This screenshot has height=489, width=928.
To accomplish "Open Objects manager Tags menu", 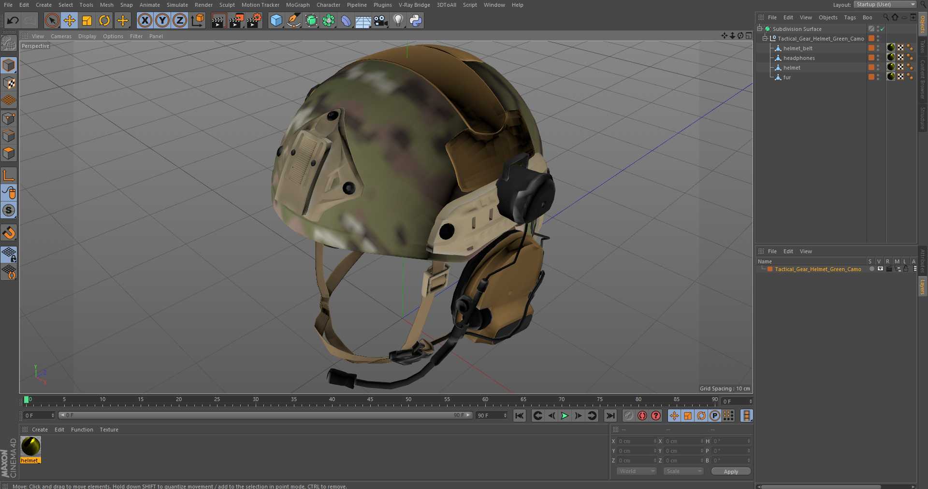I will [x=850, y=17].
